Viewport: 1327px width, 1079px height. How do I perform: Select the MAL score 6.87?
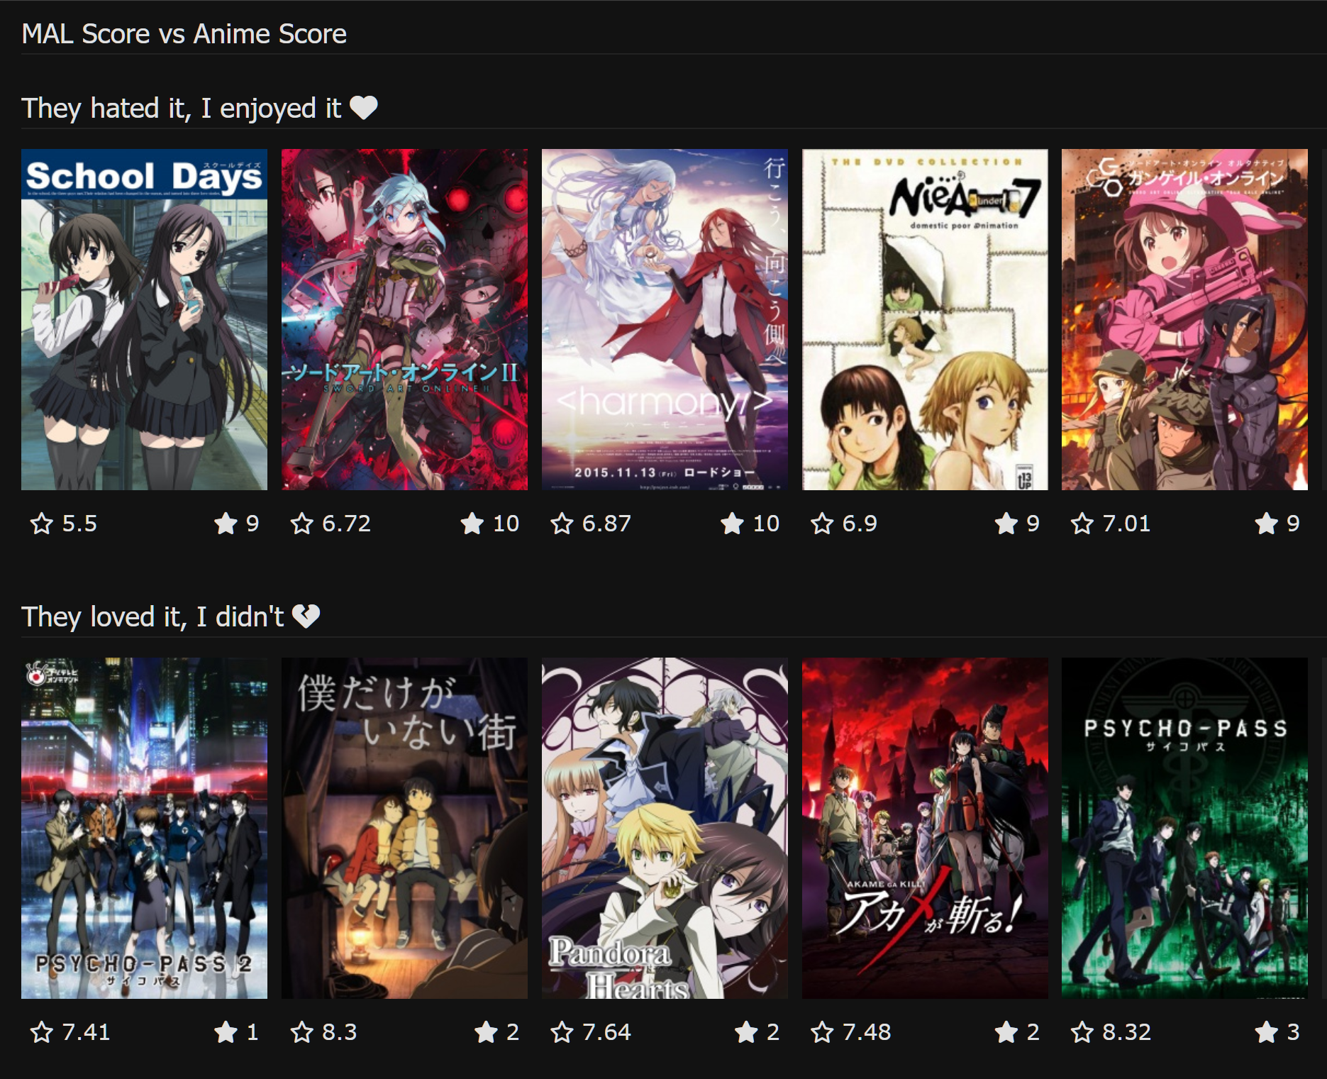point(607,524)
